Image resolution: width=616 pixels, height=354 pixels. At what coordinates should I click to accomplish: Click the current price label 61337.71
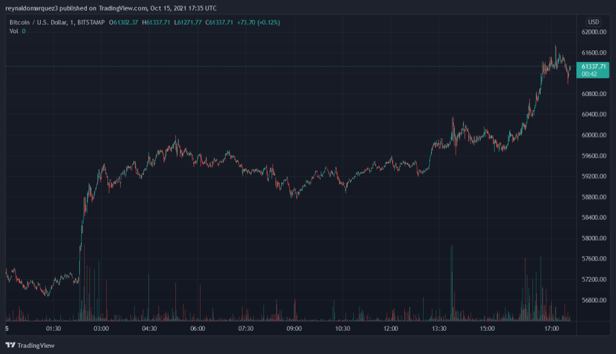[593, 67]
